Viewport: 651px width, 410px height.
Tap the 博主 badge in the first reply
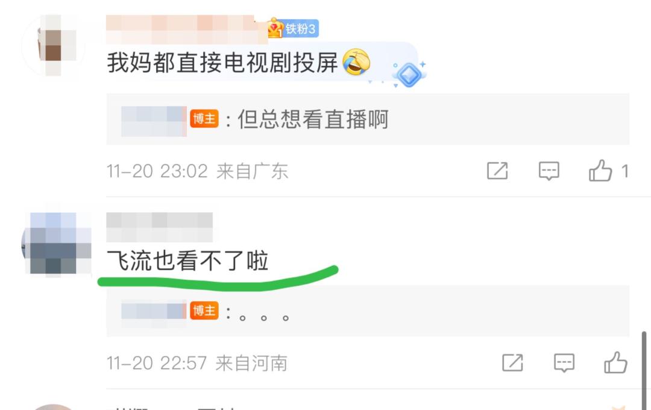[x=204, y=119]
